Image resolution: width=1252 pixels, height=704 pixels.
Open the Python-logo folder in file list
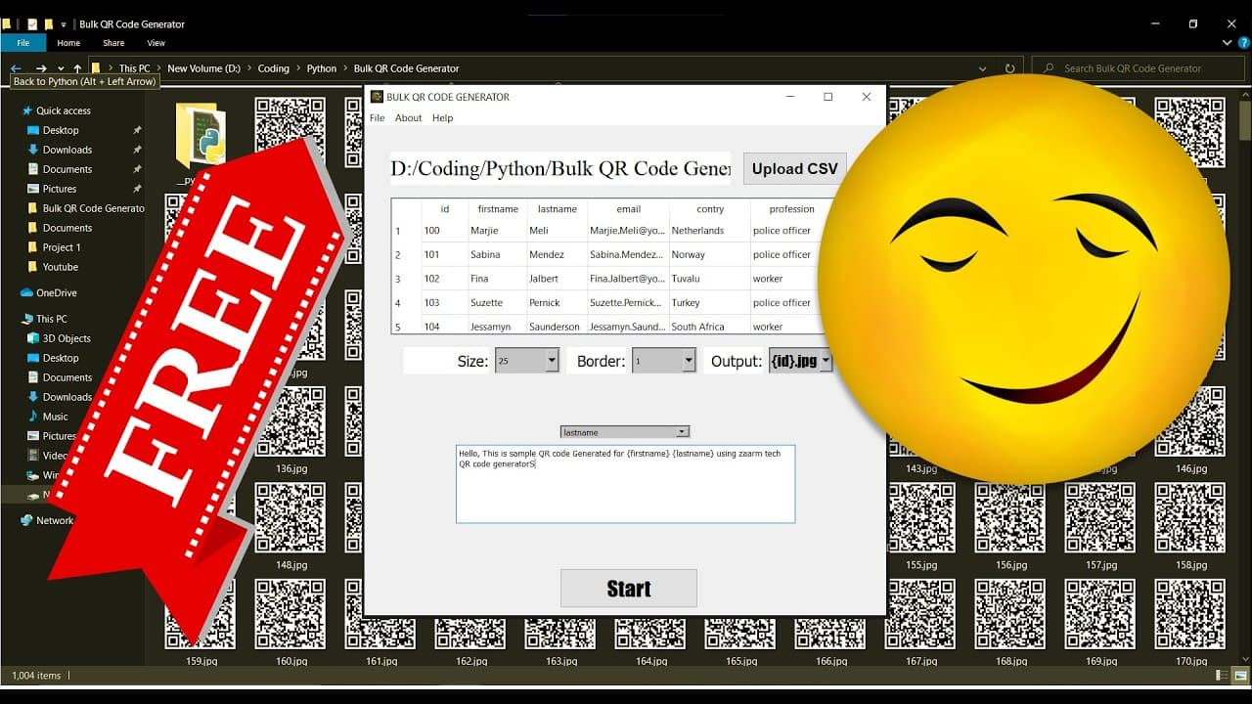pos(201,135)
